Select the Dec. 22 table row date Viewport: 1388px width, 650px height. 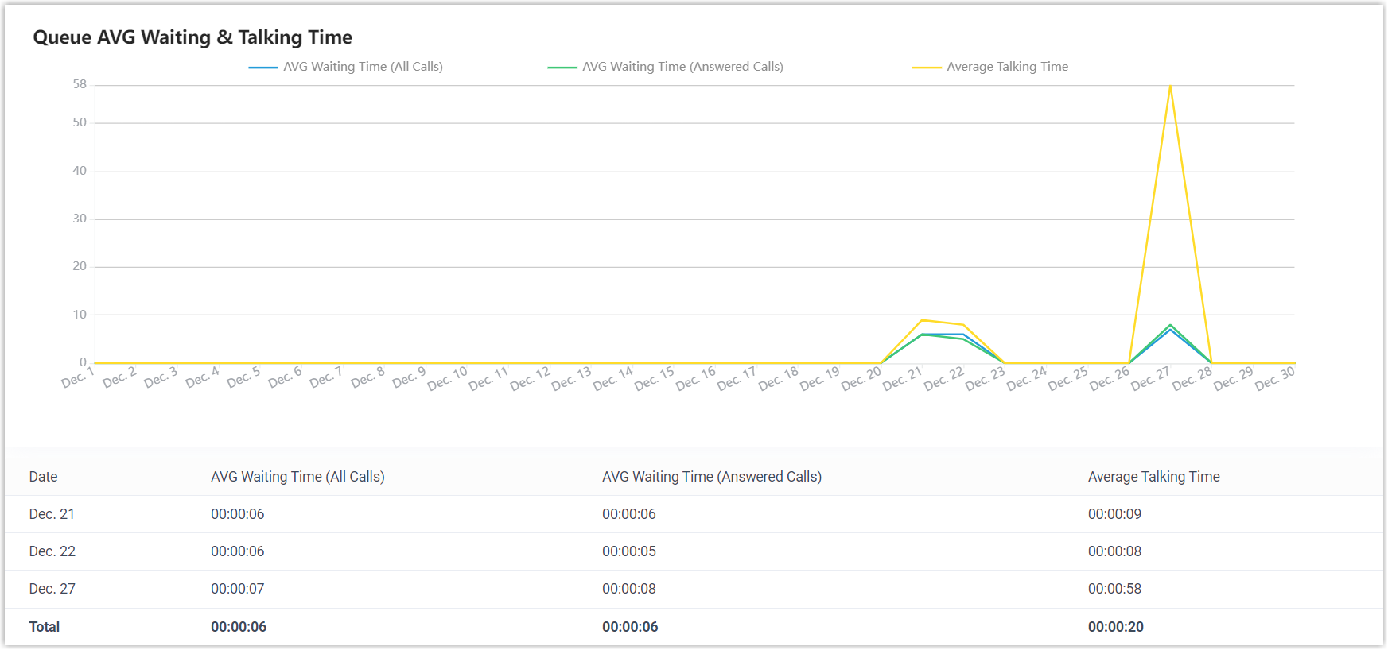[x=52, y=551]
